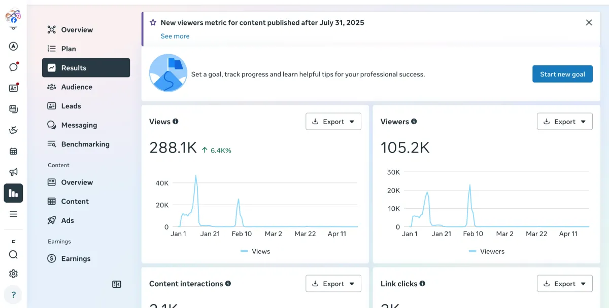
Task: Collapse the navigation sidebar panel icon
Action: (117, 284)
